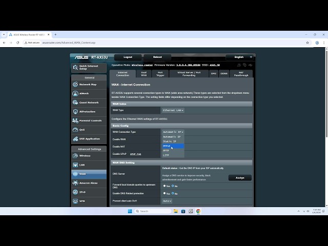Switch to Dual WAN tab

pyautogui.click(x=143, y=74)
